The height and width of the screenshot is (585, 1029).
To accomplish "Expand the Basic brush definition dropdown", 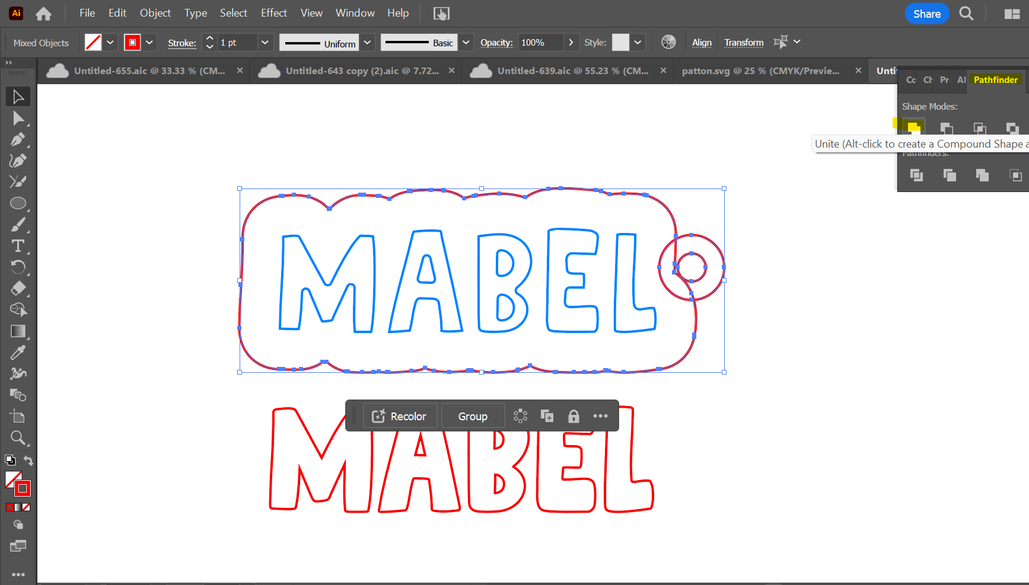I will (466, 43).
